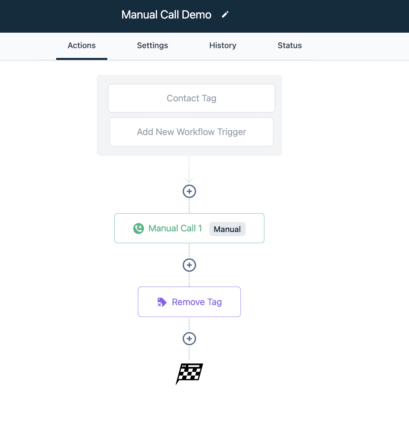Click the Manual badge on the call step
The image size is (409, 421).
coord(227,229)
